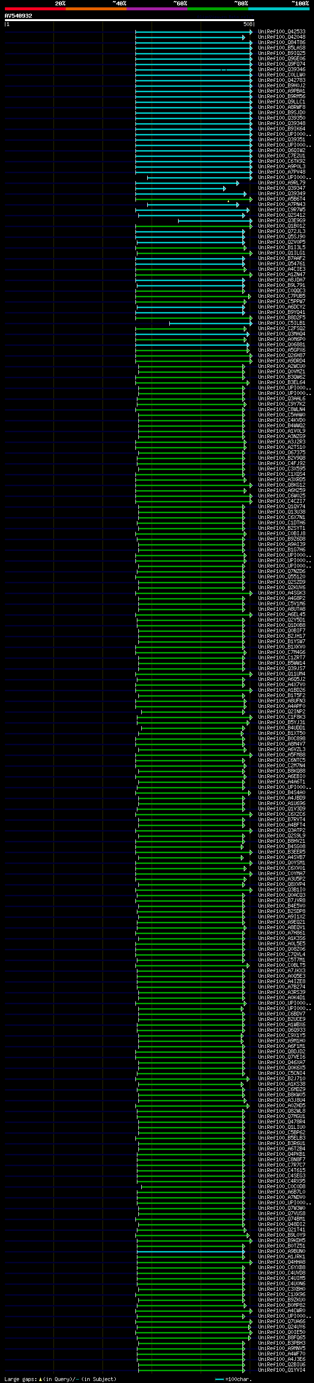Select hit label UniRef100_B9RM56
314x1383 pixels.
coord(282,96)
